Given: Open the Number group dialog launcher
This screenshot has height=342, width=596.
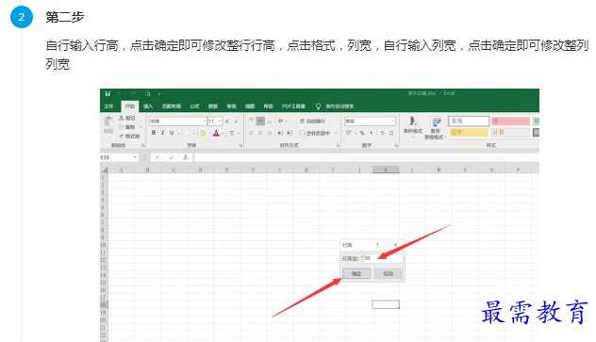Looking at the screenshot, I should pyautogui.click(x=396, y=145).
